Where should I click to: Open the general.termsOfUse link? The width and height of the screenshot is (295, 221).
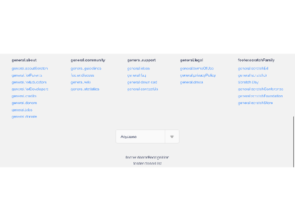[197, 69]
